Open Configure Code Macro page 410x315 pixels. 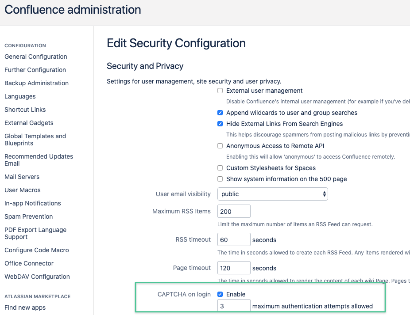coord(37,250)
